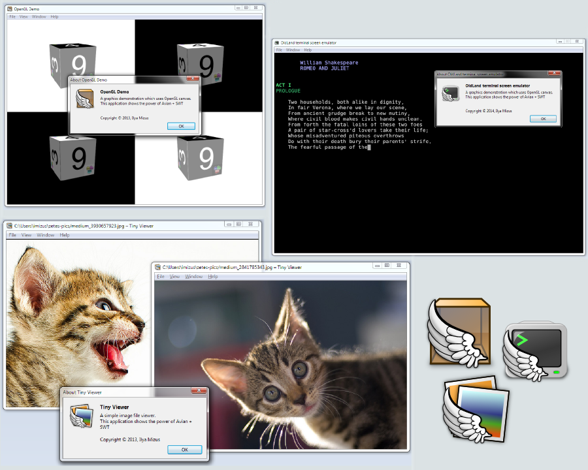Screen dimensions: 588x470
Task: Click 'PROLOGUE' text in terminal
Action: (x=288, y=91)
